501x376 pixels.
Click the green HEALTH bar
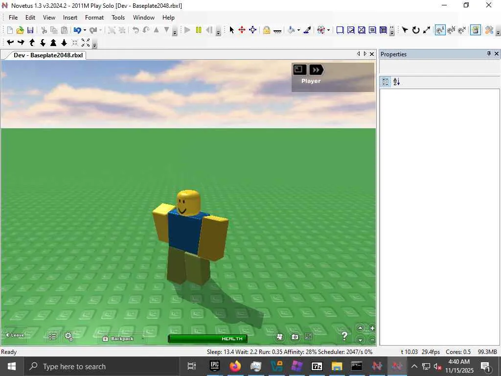(x=207, y=339)
